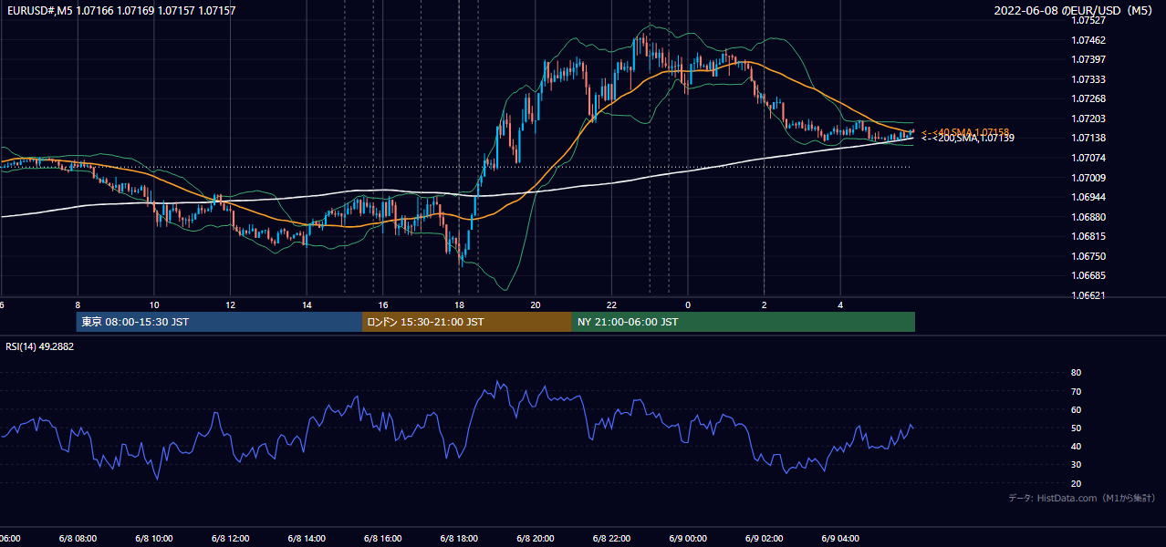Click price axis label 1.06685

click(1088, 275)
